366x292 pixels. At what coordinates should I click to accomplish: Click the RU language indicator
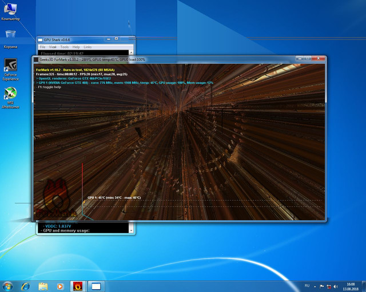[307, 286]
